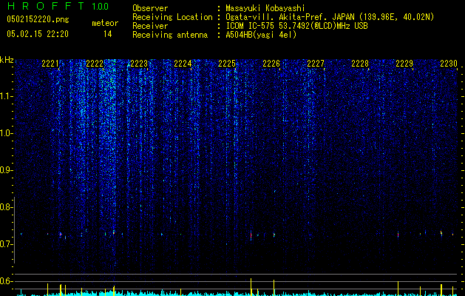The height and width of the screenshot is (296, 465).
Task: Click the 0.7 frequency axis label
Action: pos(5,244)
